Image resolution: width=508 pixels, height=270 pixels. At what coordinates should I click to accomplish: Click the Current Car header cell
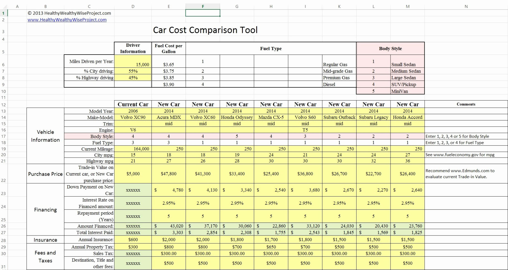[x=133, y=104]
